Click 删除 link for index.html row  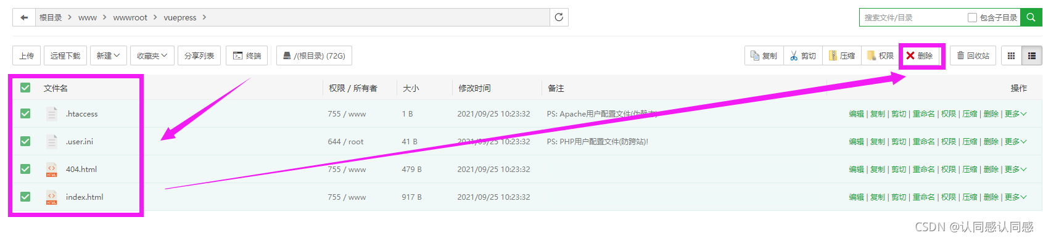point(991,197)
